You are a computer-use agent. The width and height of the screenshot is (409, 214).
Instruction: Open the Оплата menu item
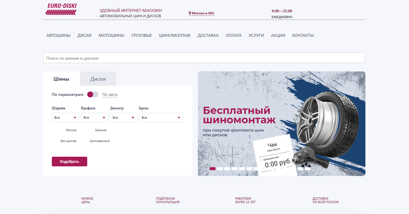click(234, 35)
